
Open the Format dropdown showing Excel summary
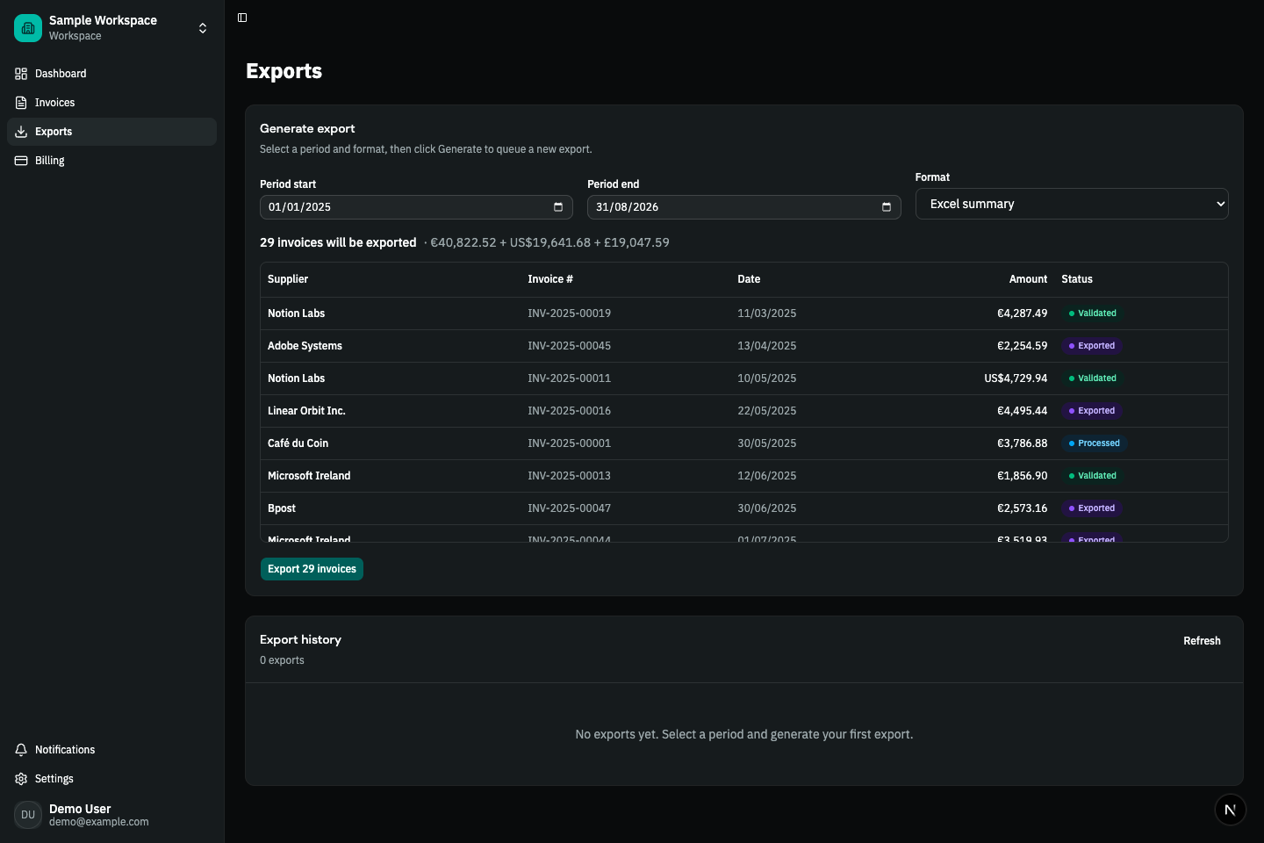tap(1072, 204)
